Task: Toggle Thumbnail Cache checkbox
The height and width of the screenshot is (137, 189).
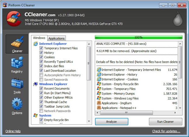Action: (x=41, y=102)
